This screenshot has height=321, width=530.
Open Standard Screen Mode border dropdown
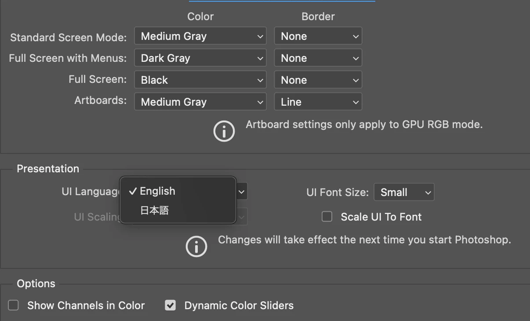coord(318,36)
